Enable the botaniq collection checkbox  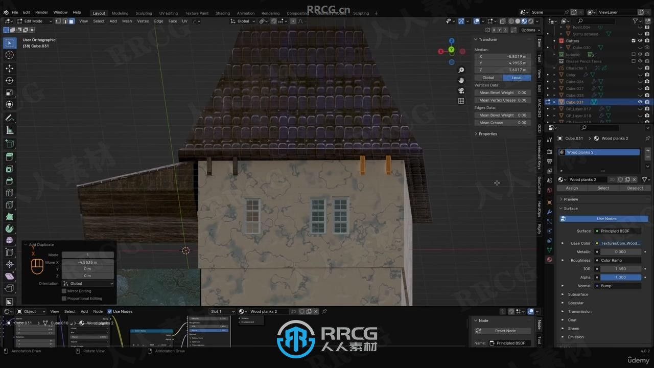click(634, 54)
